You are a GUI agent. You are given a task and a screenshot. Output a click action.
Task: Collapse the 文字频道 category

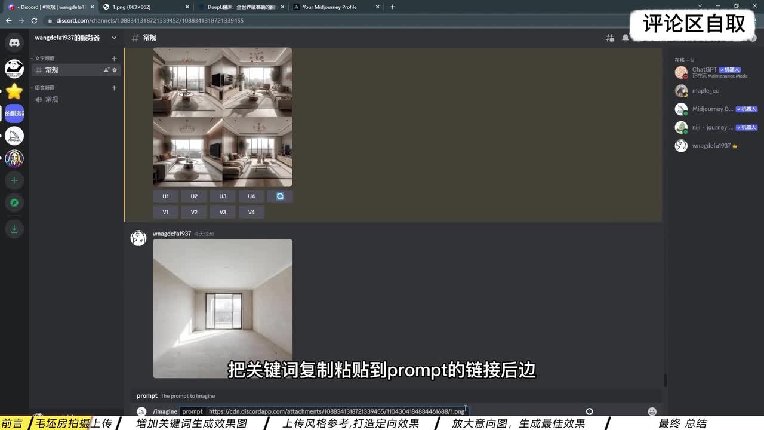pos(44,59)
